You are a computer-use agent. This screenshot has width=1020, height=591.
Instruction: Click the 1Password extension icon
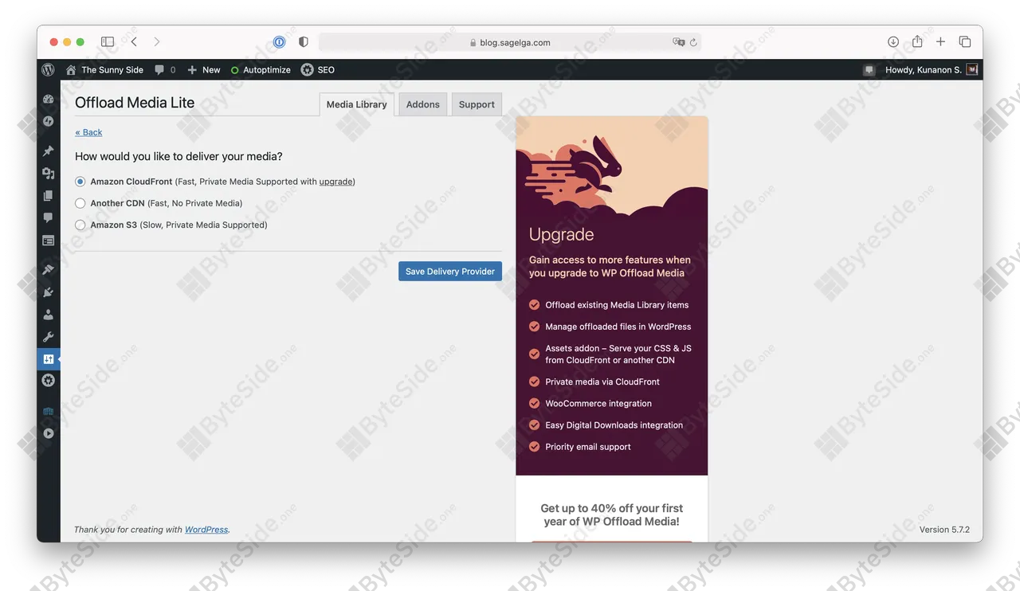pos(279,42)
